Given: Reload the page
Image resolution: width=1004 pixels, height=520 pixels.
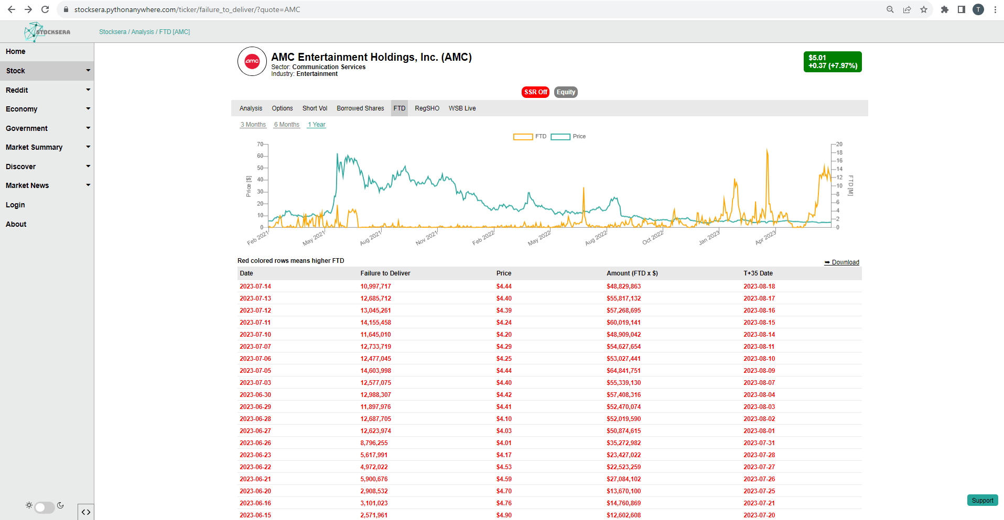Looking at the screenshot, I should click(45, 9).
